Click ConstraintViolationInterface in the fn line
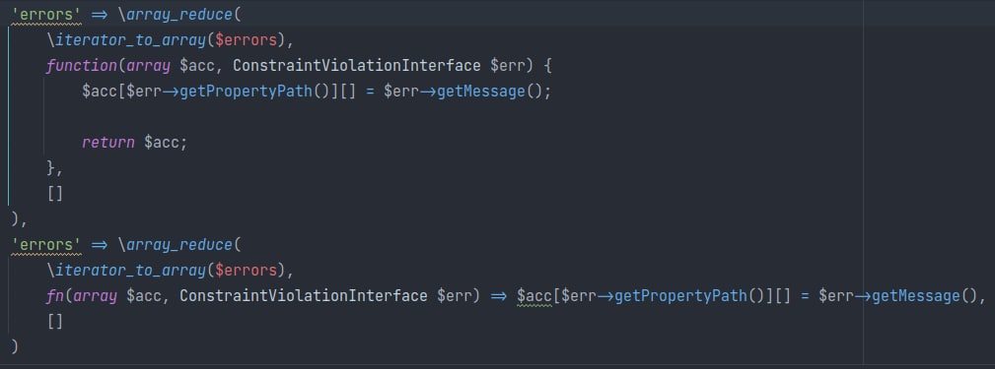The width and height of the screenshot is (995, 369). coord(304,296)
